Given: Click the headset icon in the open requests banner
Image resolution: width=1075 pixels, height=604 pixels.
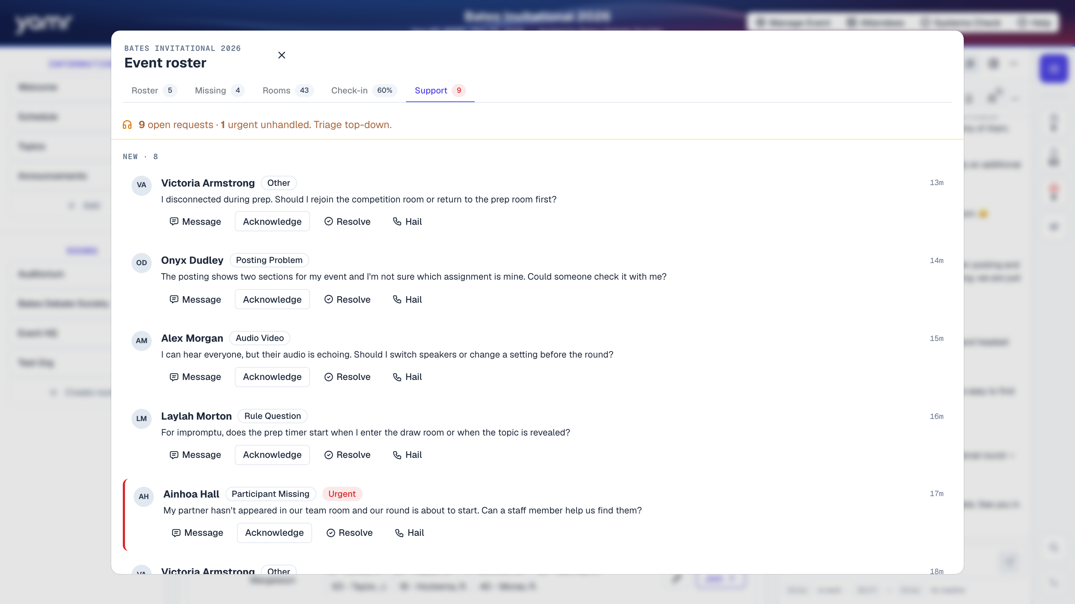Looking at the screenshot, I should click(x=127, y=124).
